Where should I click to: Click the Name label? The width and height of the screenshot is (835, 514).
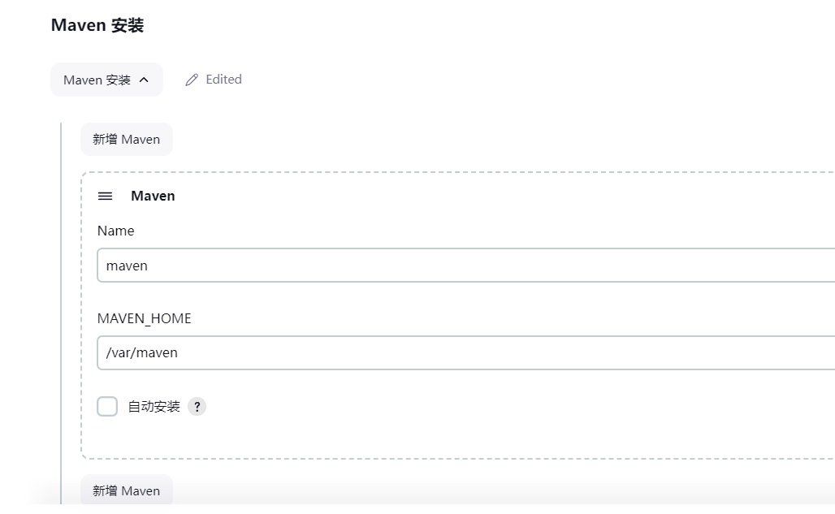click(x=115, y=231)
